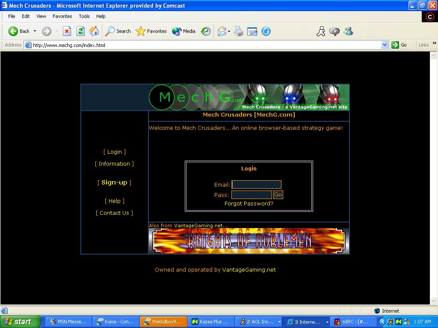
Task: Open the Tools menu
Action: point(84,16)
